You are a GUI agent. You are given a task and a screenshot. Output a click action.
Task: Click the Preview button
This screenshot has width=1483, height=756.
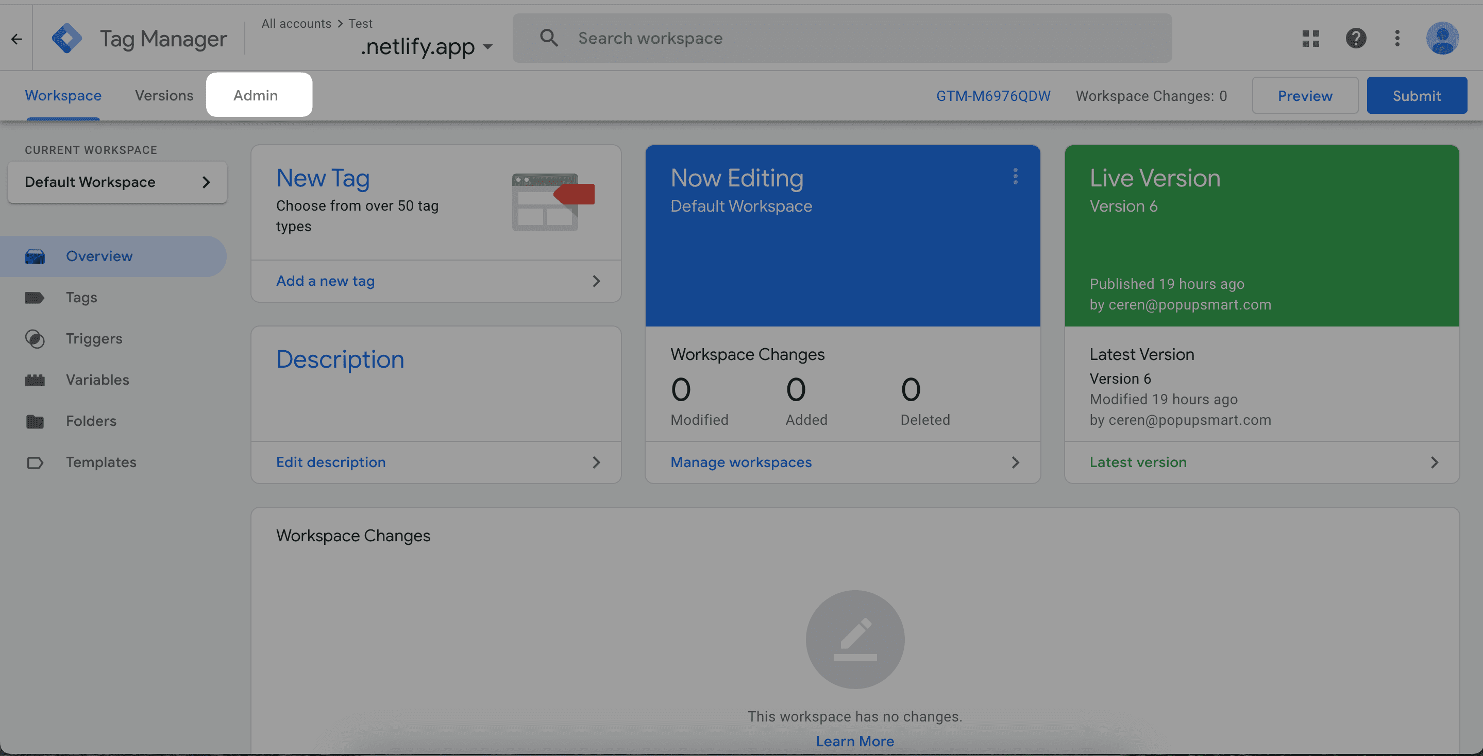point(1306,95)
